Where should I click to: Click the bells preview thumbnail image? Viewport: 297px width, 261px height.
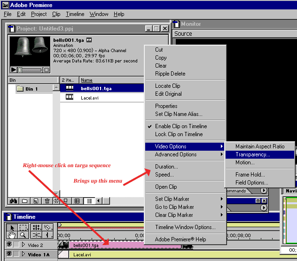click(30, 52)
